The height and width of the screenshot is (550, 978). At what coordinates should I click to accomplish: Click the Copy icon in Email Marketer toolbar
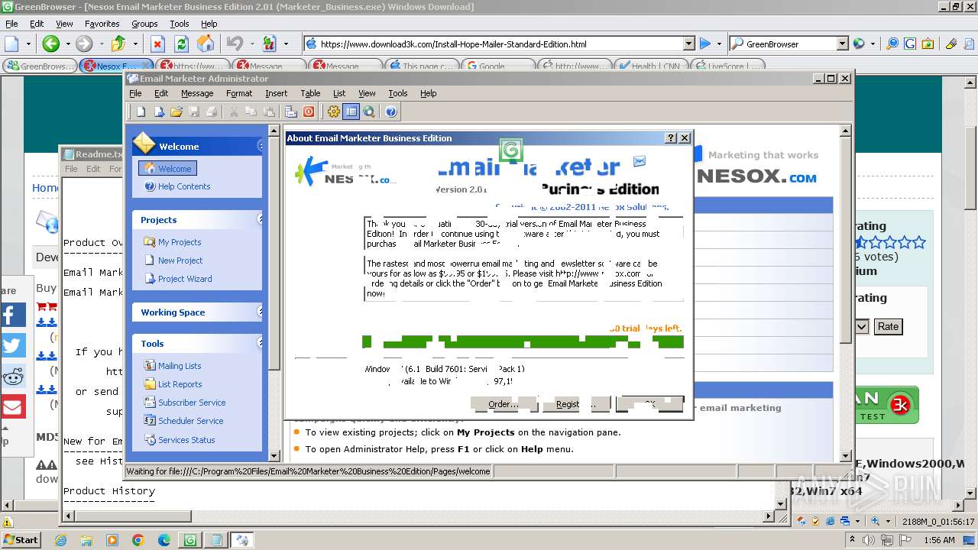pyautogui.click(x=251, y=112)
